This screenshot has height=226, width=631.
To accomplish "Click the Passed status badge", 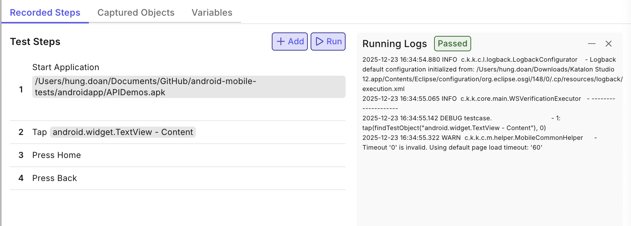I will 452,44.
